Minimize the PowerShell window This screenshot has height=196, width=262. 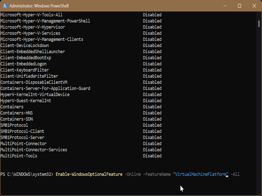[225, 6]
